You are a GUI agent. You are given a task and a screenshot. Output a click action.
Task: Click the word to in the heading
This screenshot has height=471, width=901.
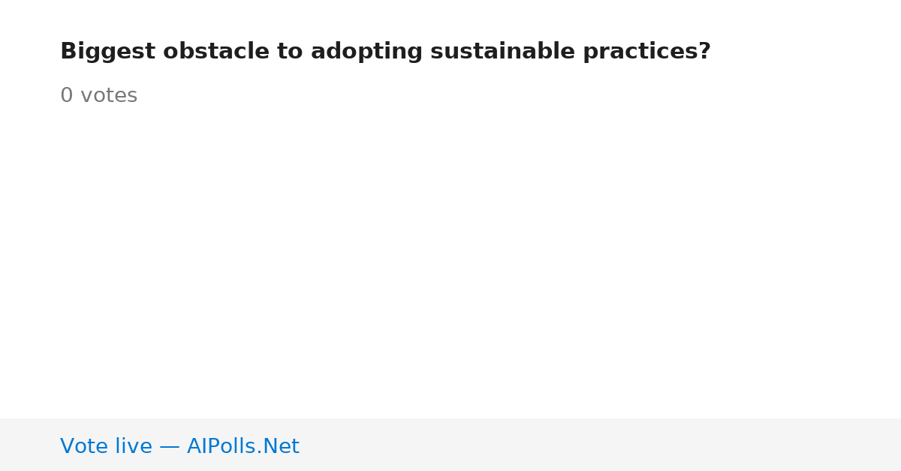pos(290,52)
